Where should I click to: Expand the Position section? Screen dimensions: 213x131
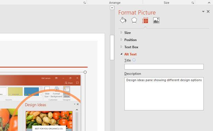click(121, 39)
